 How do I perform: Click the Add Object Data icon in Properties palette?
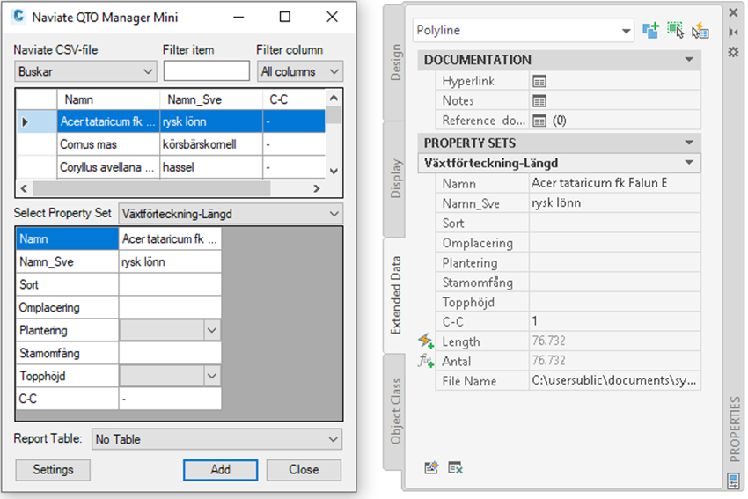tap(650, 31)
